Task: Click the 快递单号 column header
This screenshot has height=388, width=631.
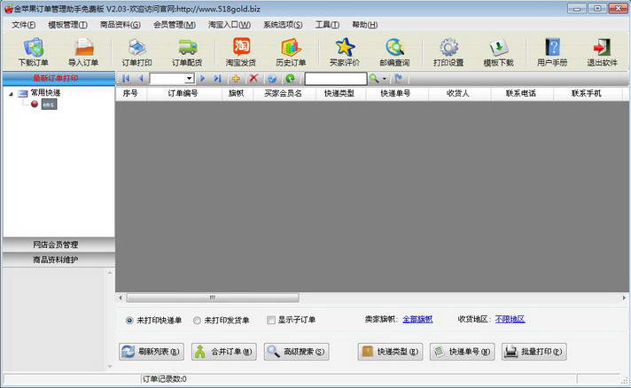Action: tap(397, 93)
